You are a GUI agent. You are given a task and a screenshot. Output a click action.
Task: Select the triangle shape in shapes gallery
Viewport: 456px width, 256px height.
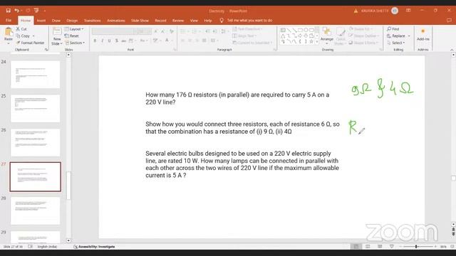pos(283,36)
